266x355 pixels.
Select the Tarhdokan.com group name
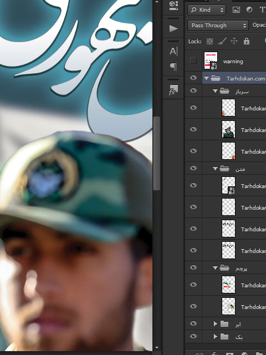(x=245, y=78)
